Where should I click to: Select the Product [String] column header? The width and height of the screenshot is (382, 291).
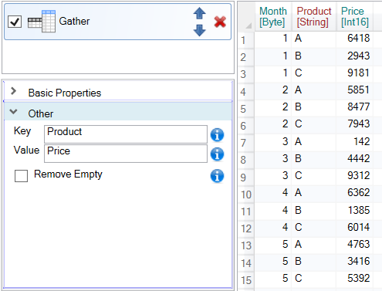[x=314, y=16]
